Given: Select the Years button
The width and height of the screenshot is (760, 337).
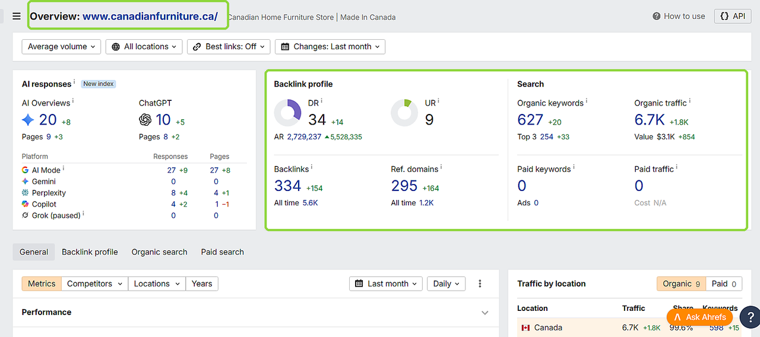Looking at the screenshot, I should point(202,284).
